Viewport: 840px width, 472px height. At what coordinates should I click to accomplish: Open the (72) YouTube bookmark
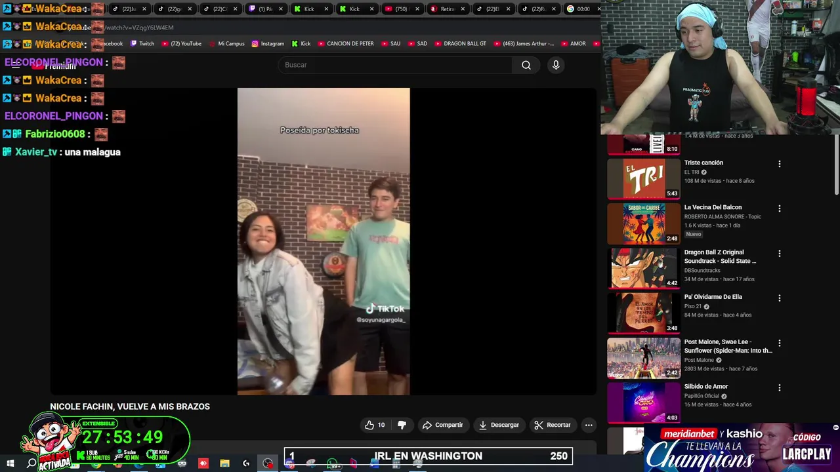(182, 44)
